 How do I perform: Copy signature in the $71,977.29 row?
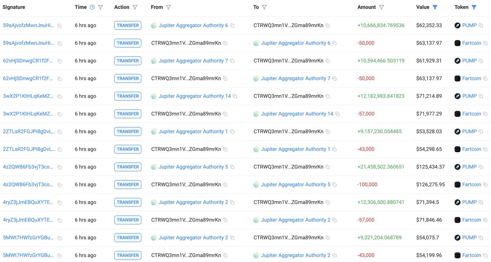[x=60, y=114]
